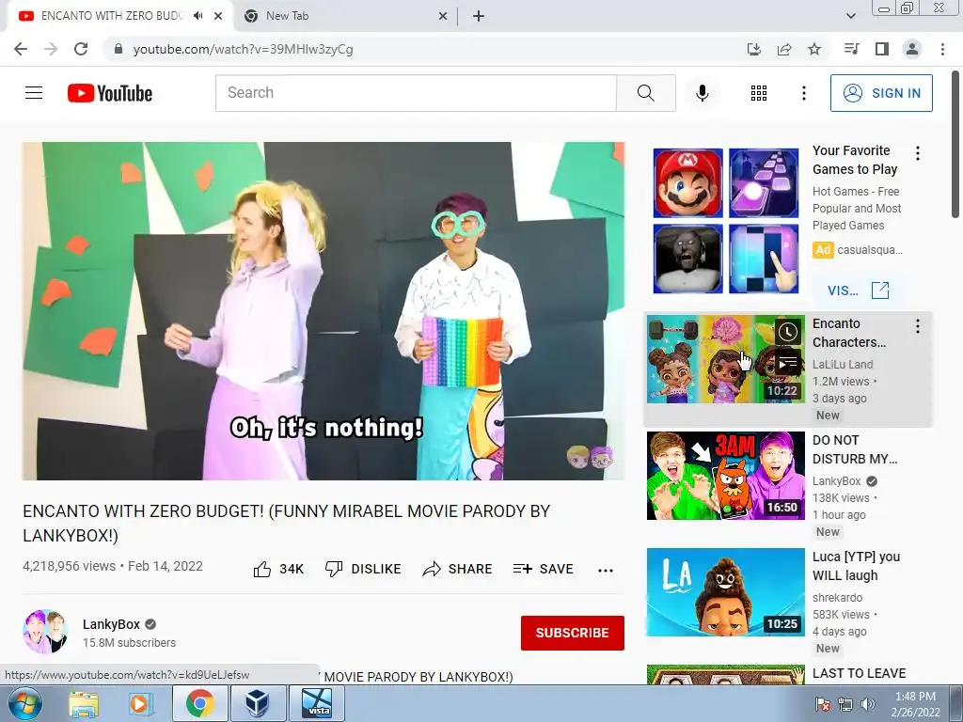Click the VIS... visit site ad button

click(859, 290)
